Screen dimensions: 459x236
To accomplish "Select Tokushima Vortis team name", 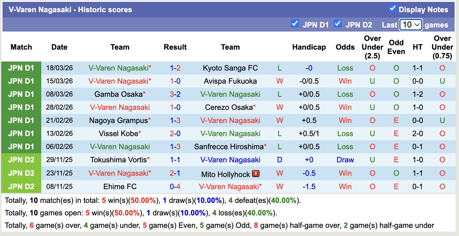I will point(120,160).
